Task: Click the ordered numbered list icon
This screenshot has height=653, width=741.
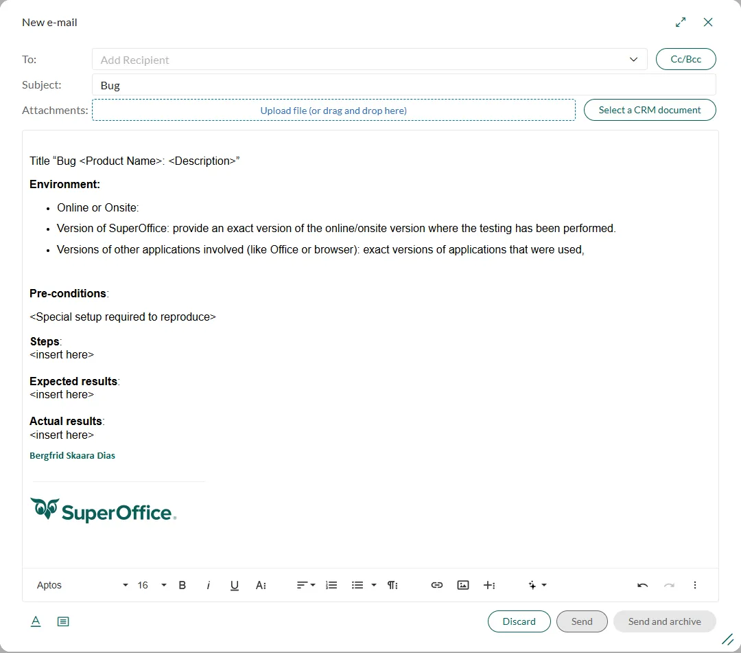Action: [331, 585]
